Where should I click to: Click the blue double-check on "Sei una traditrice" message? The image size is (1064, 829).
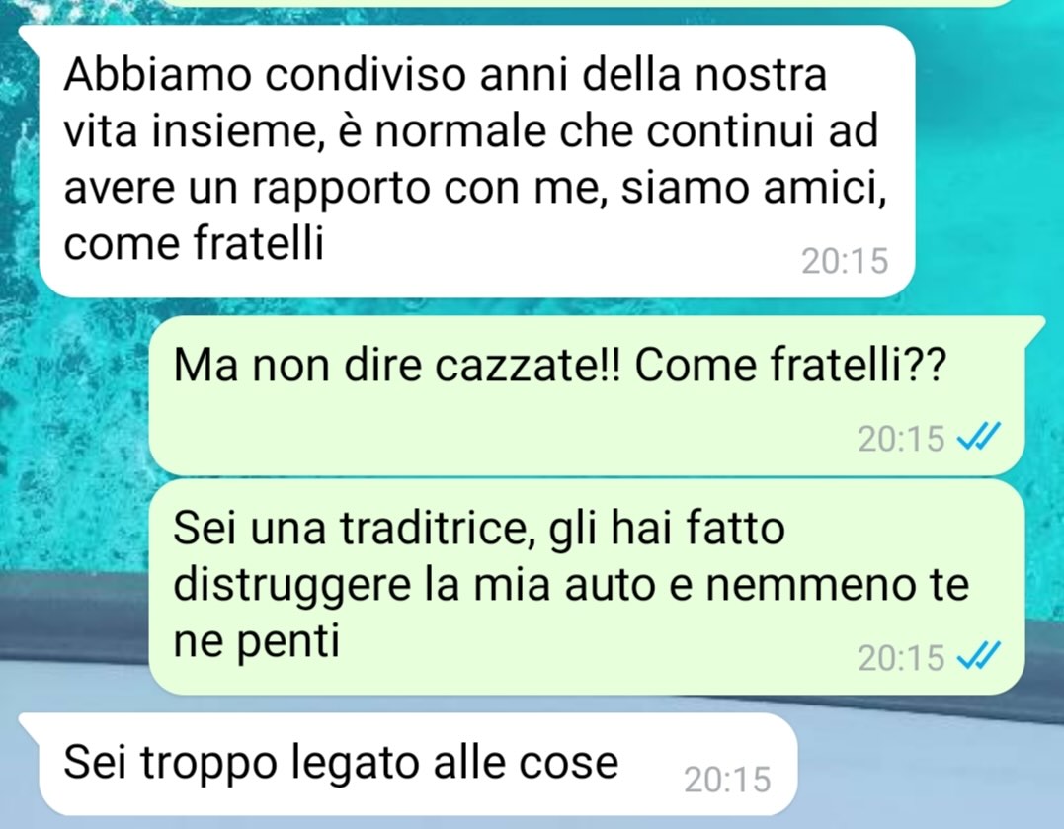click(978, 656)
